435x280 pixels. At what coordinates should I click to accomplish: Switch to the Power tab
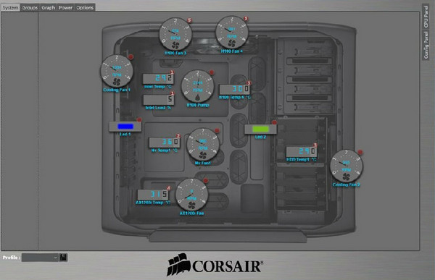(65, 7)
